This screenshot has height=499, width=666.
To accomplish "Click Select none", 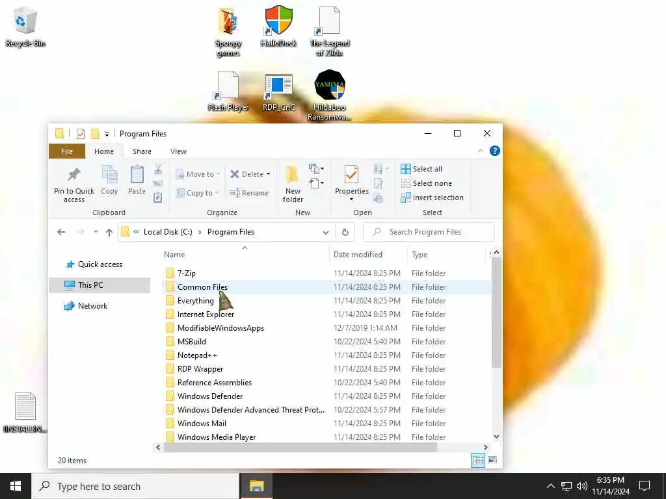I will tap(427, 183).
